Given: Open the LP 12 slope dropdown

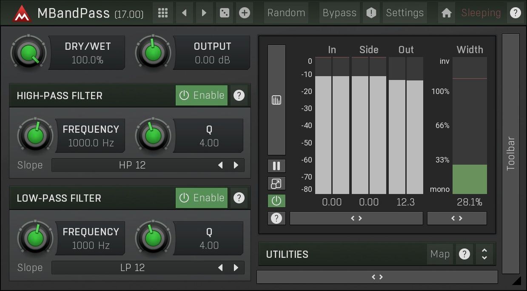Looking at the screenshot, I should point(132,268).
